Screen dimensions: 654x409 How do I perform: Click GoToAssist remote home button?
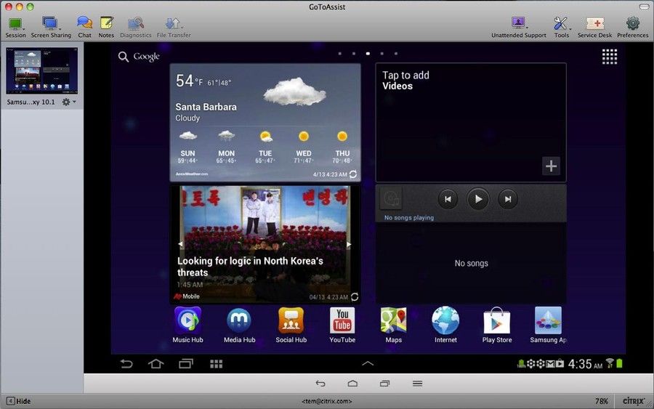(352, 384)
